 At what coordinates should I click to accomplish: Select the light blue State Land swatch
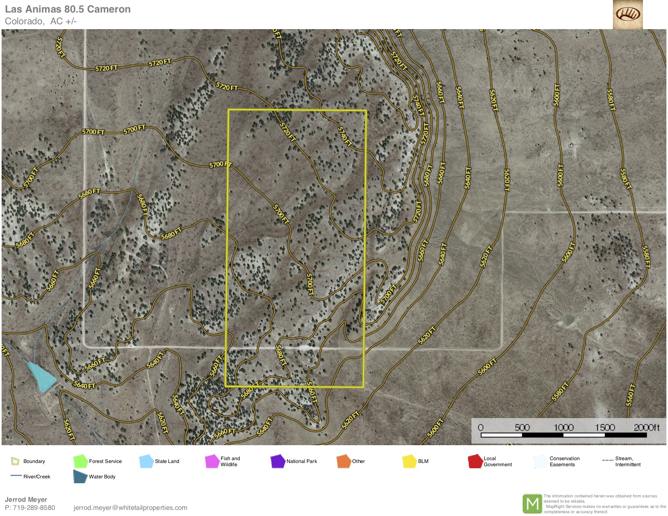(146, 461)
